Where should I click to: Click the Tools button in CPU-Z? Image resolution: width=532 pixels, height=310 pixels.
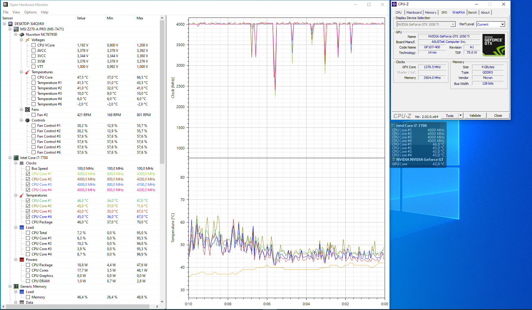[x=449, y=116]
